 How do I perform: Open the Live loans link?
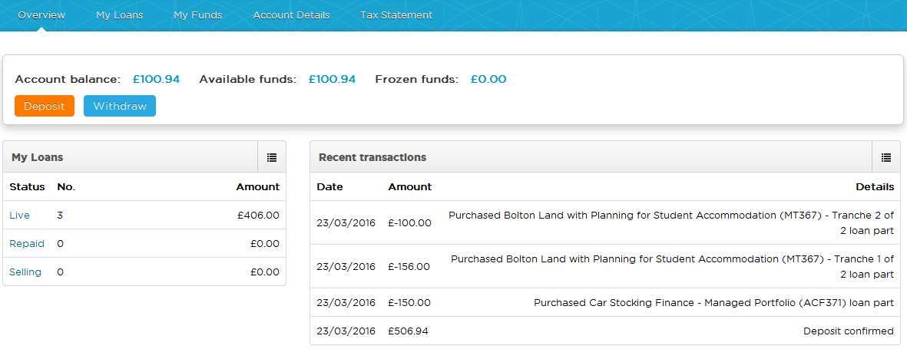20,216
